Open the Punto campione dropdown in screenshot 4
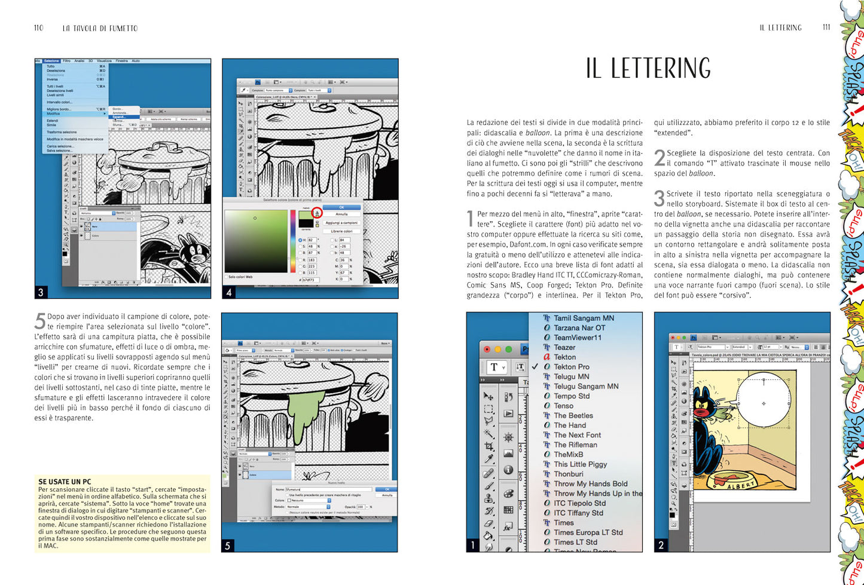 (279, 90)
